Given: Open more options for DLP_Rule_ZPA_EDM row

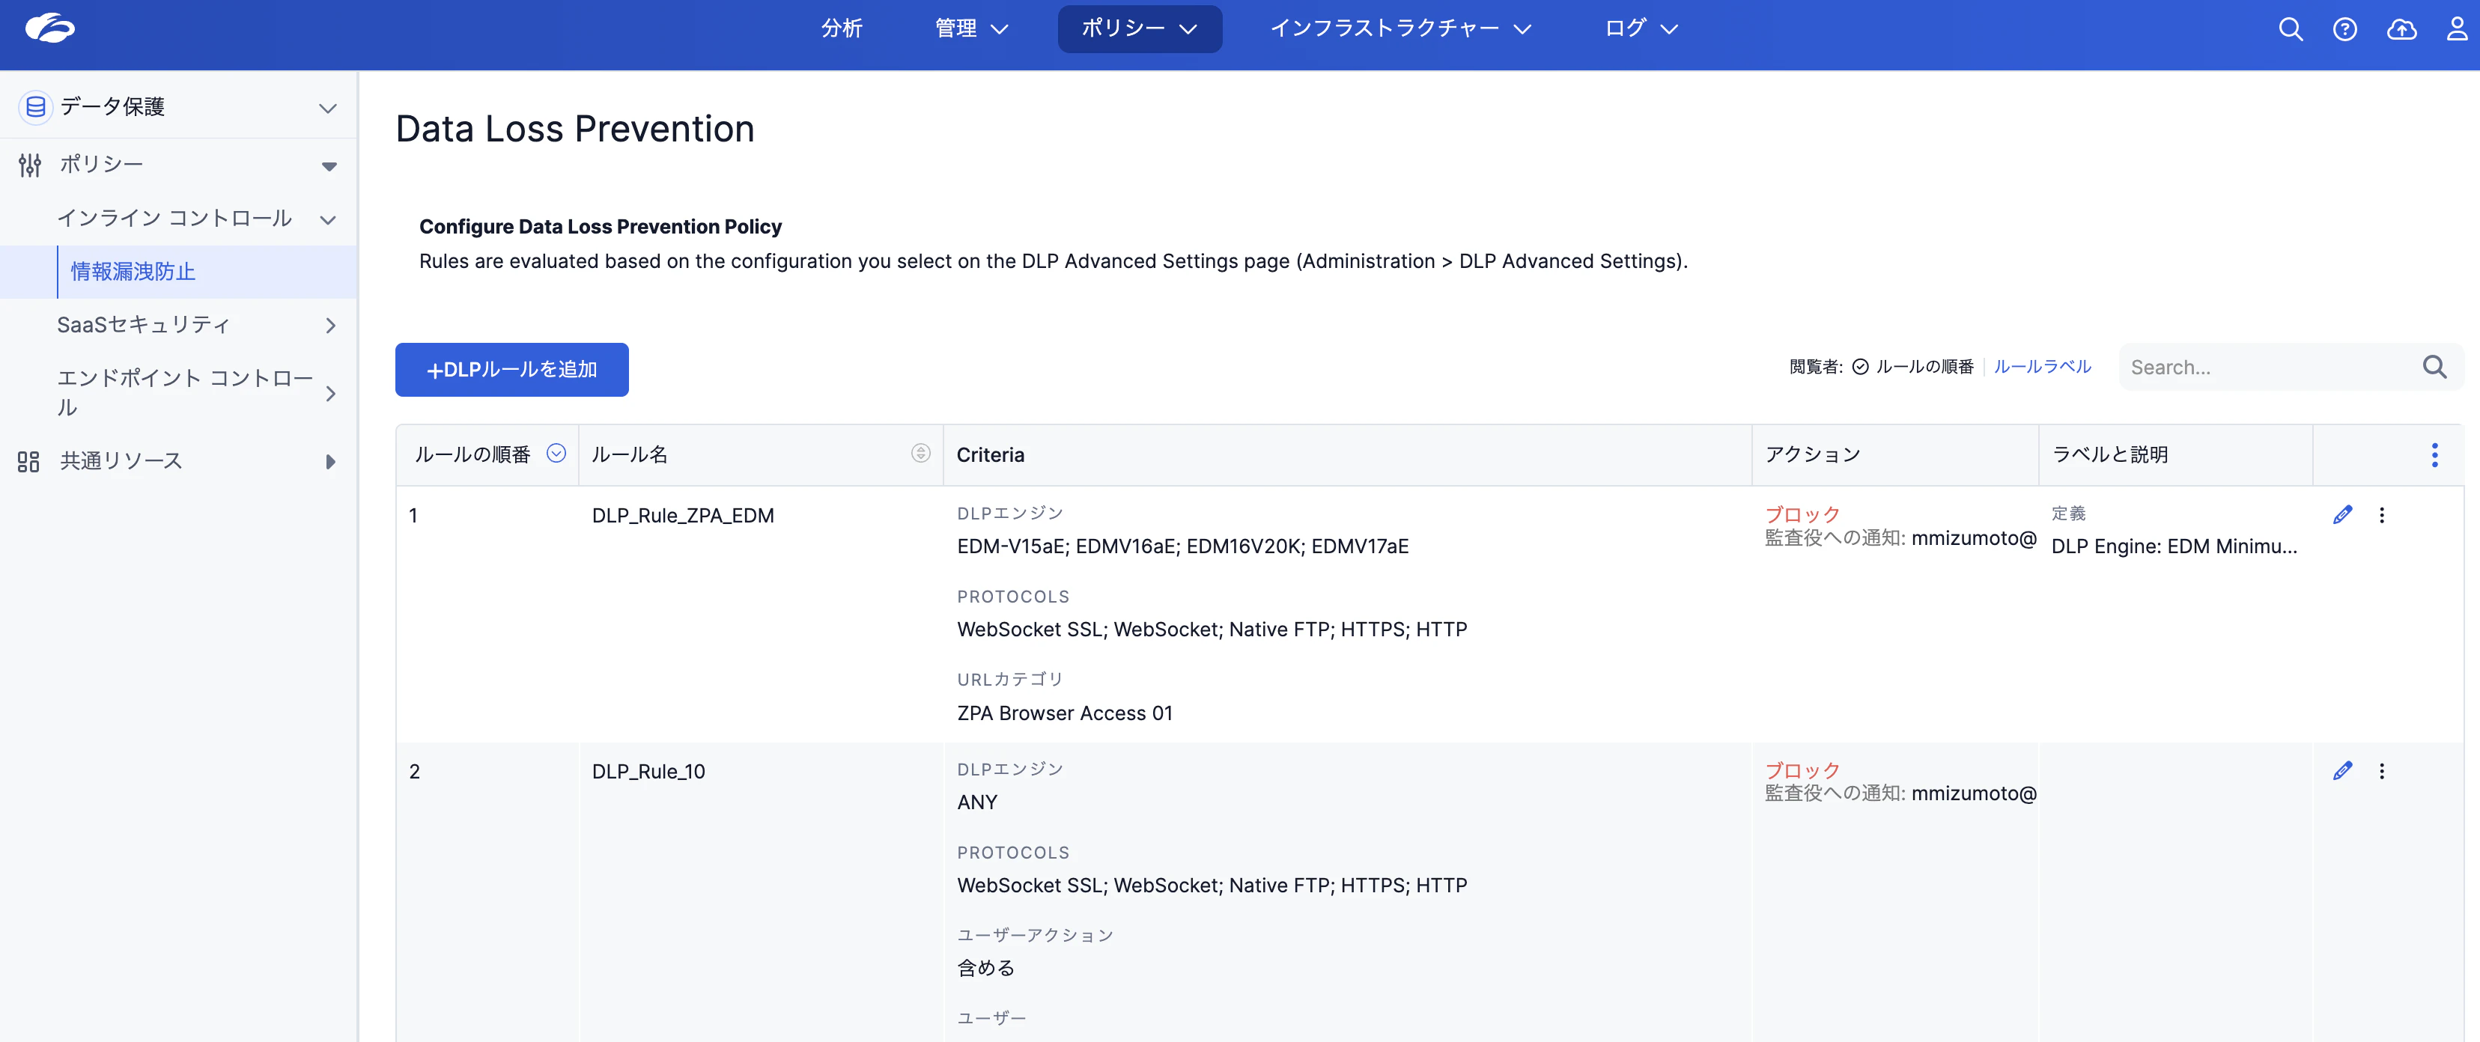Looking at the screenshot, I should [2382, 515].
